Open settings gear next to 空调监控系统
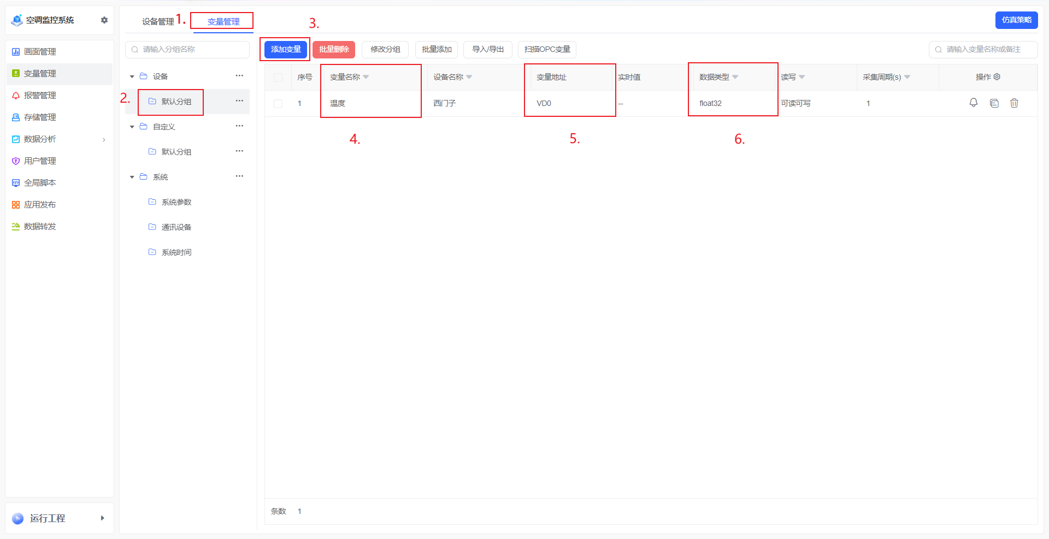 tap(104, 20)
